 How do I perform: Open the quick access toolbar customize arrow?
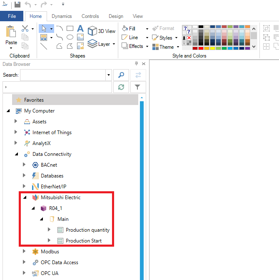[63, 4]
